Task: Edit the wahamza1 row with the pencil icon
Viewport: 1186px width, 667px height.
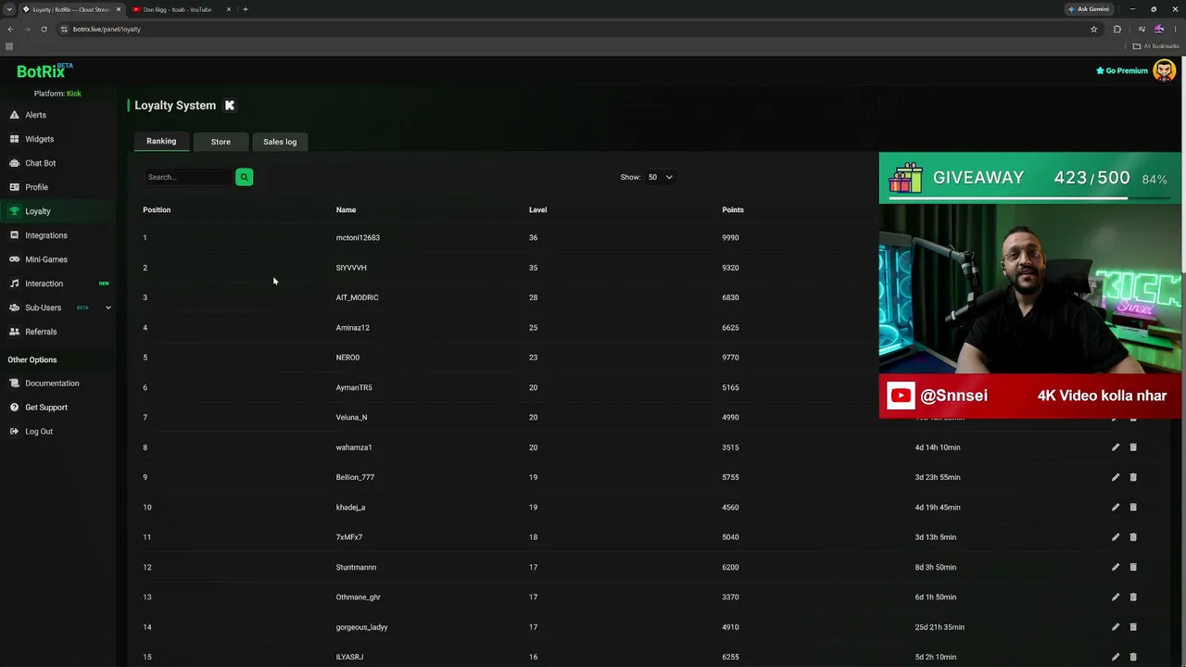Action: [x=1116, y=447]
